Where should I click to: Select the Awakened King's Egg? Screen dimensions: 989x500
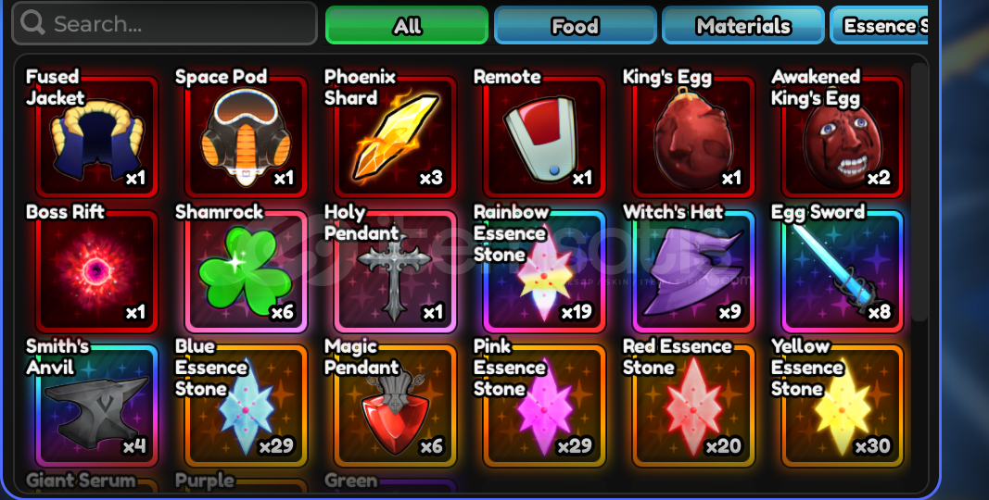coord(842,136)
